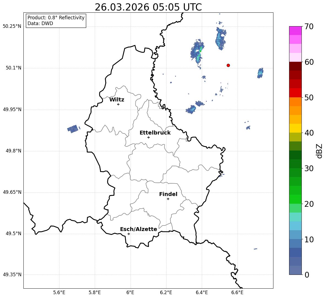This screenshot has height=298, width=326.
Task: Click the dBZ colorbar axis label
Action: point(319,151)
